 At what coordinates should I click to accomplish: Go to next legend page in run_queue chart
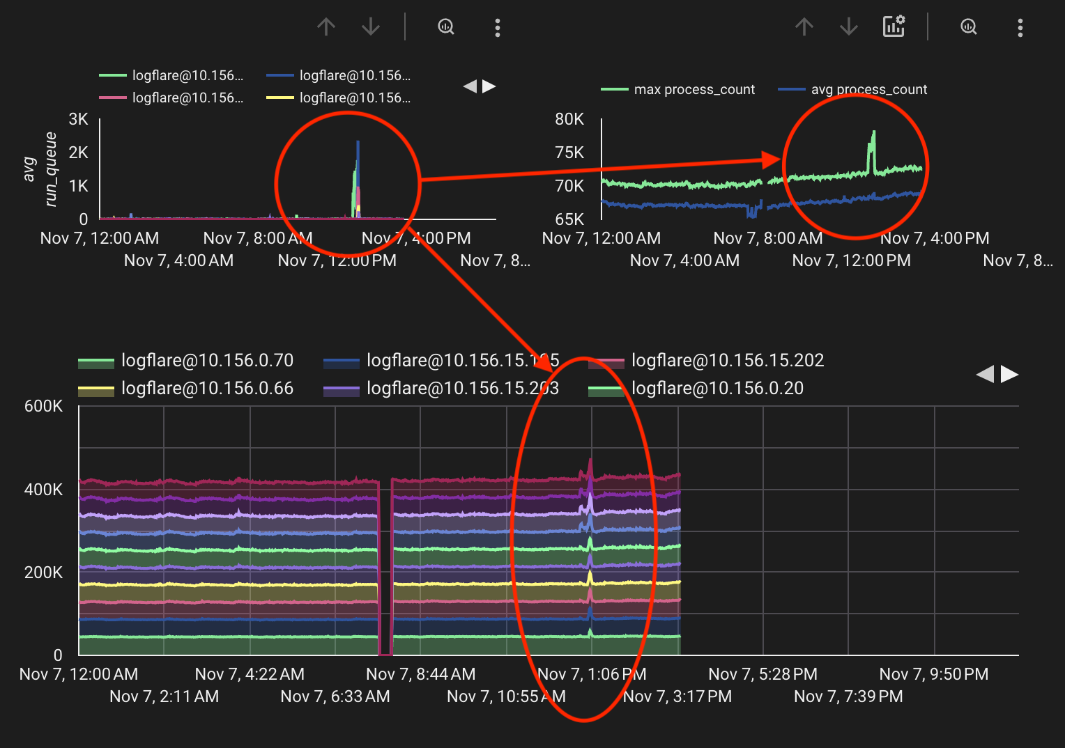489,86
